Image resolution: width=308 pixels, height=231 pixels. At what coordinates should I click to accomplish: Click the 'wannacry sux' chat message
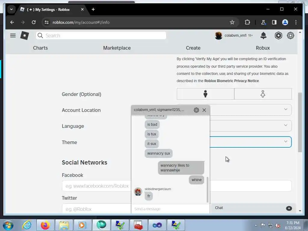coord(159,153)
